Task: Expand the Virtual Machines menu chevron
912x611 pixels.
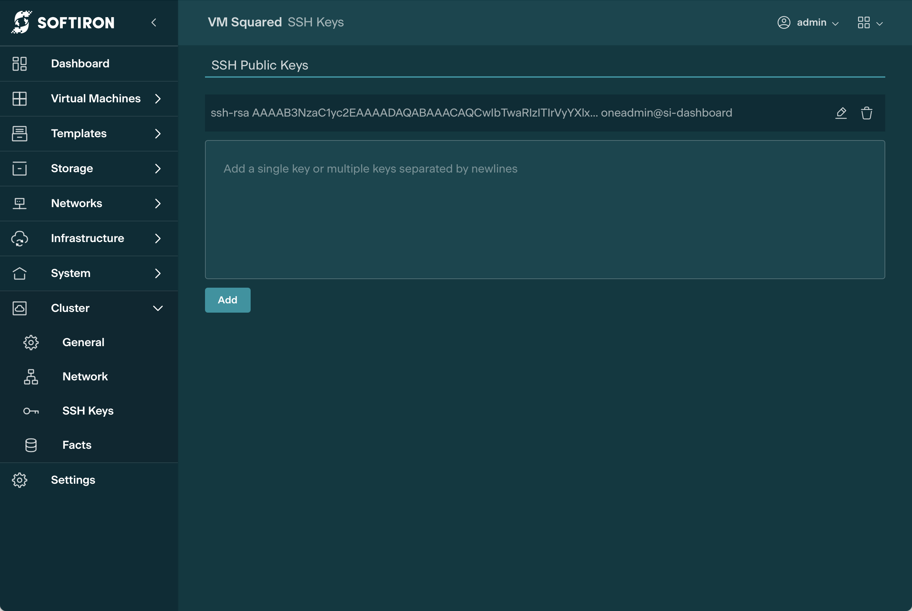Action: click(158, 99)
